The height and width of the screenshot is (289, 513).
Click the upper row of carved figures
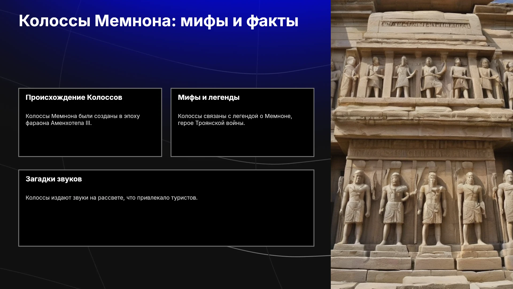coord(422,77)
